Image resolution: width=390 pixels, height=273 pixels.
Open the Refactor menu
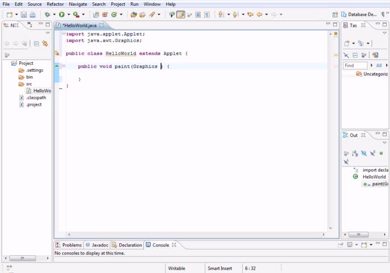pos(55,4)
